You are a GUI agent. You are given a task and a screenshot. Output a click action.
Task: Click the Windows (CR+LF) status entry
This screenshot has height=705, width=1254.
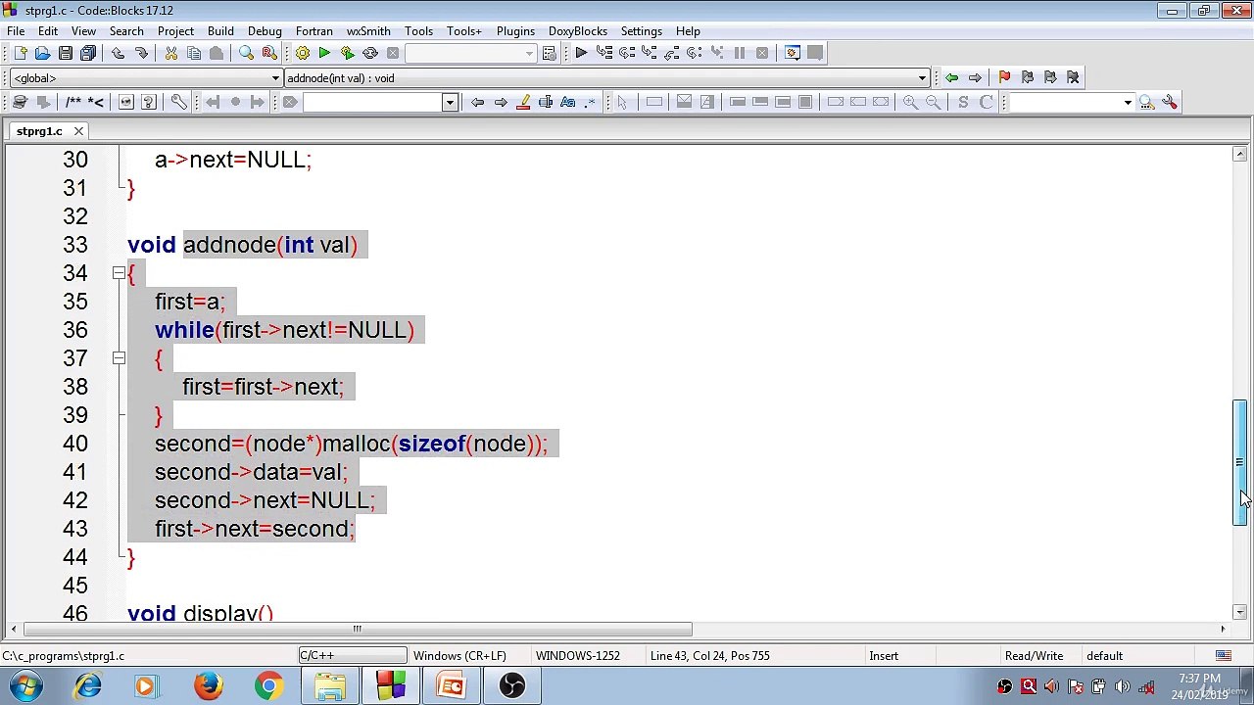pos(459,656)
